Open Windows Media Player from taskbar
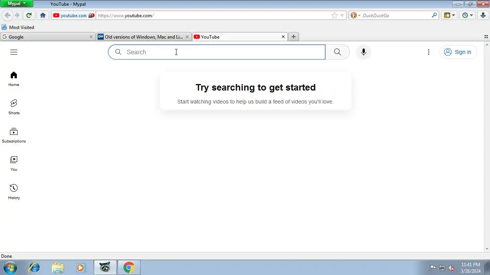This screenshot has height=275, width=490. pos(81,267)
